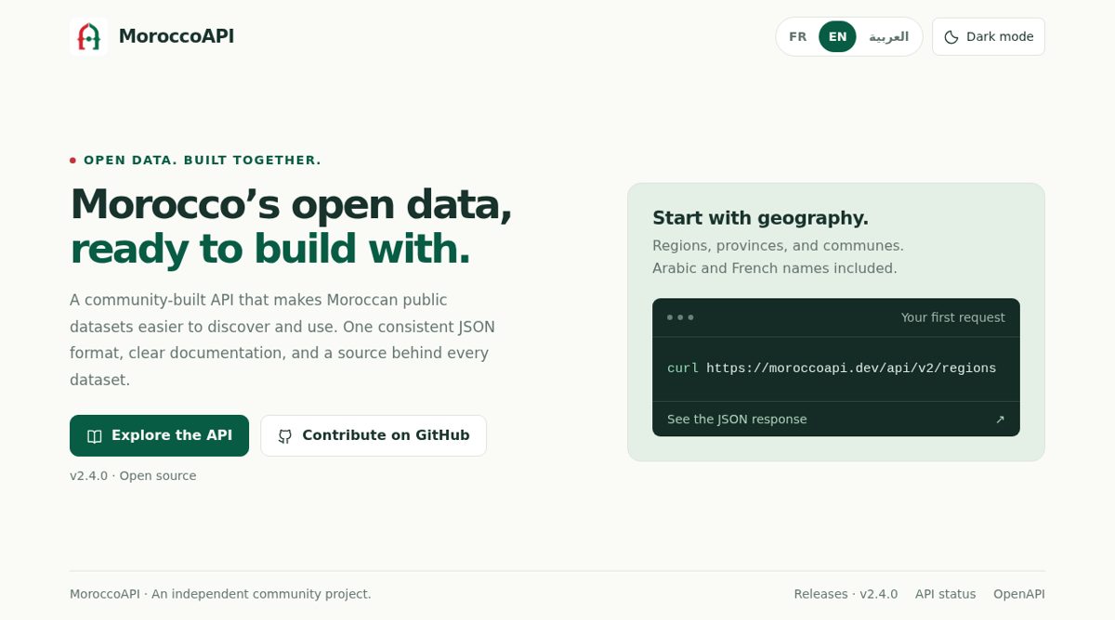
Task: Click the book icon in Explore the API
Action: pos(94,436)
